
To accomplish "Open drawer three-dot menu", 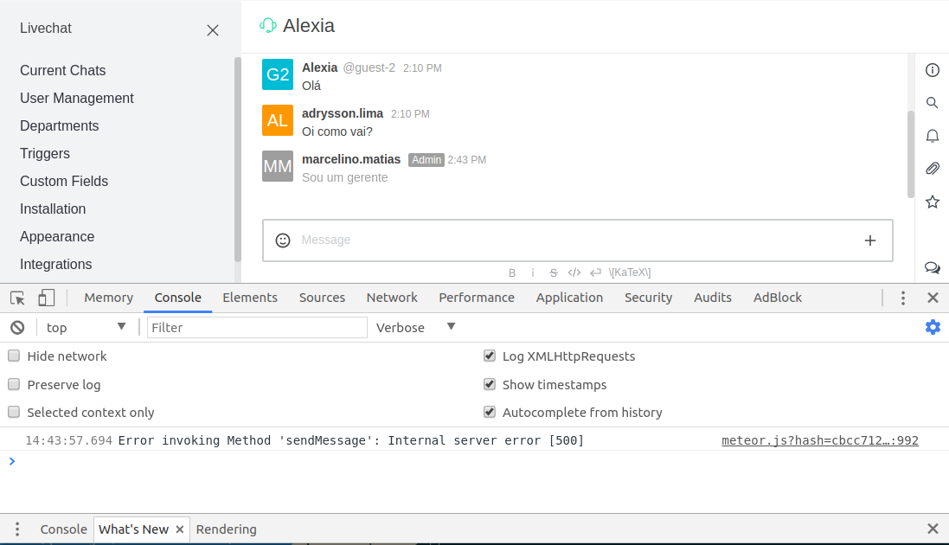I will click(17, 529).
